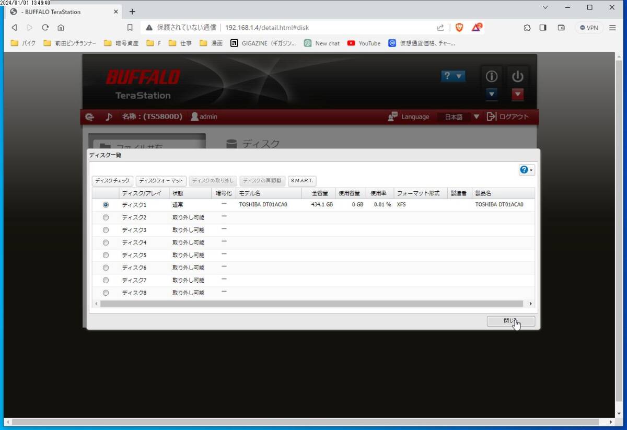Click the 全容量 column header

pos(319,193)
